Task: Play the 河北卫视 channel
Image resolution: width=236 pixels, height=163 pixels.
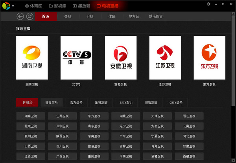Action: click(x=189, y=136)
